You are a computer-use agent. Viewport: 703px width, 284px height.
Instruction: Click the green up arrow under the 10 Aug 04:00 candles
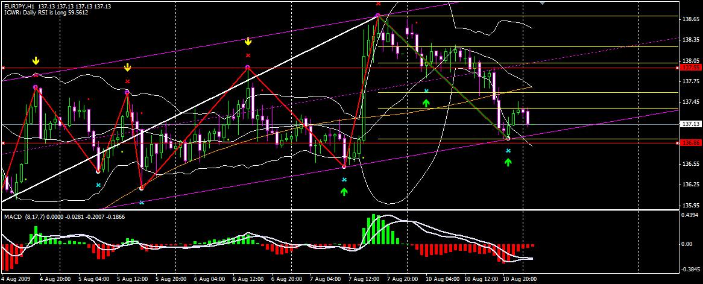tap(426, 103)
